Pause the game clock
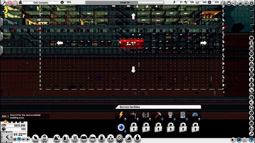Viewport: 255px width, 143px height. coord(15,139)
